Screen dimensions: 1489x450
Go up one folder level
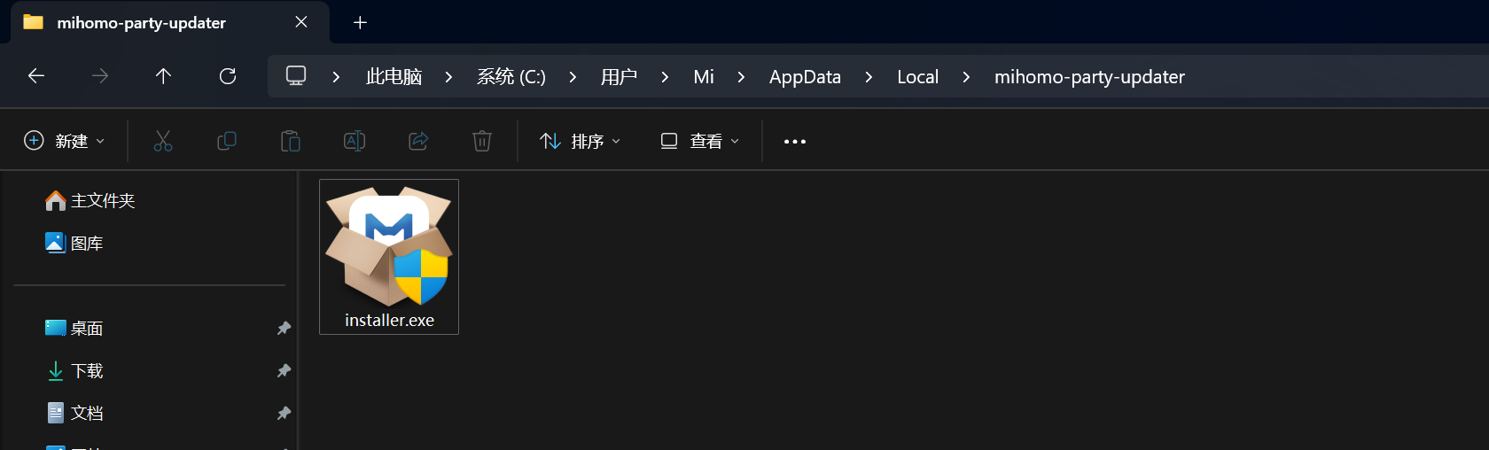tap(163, 76)
